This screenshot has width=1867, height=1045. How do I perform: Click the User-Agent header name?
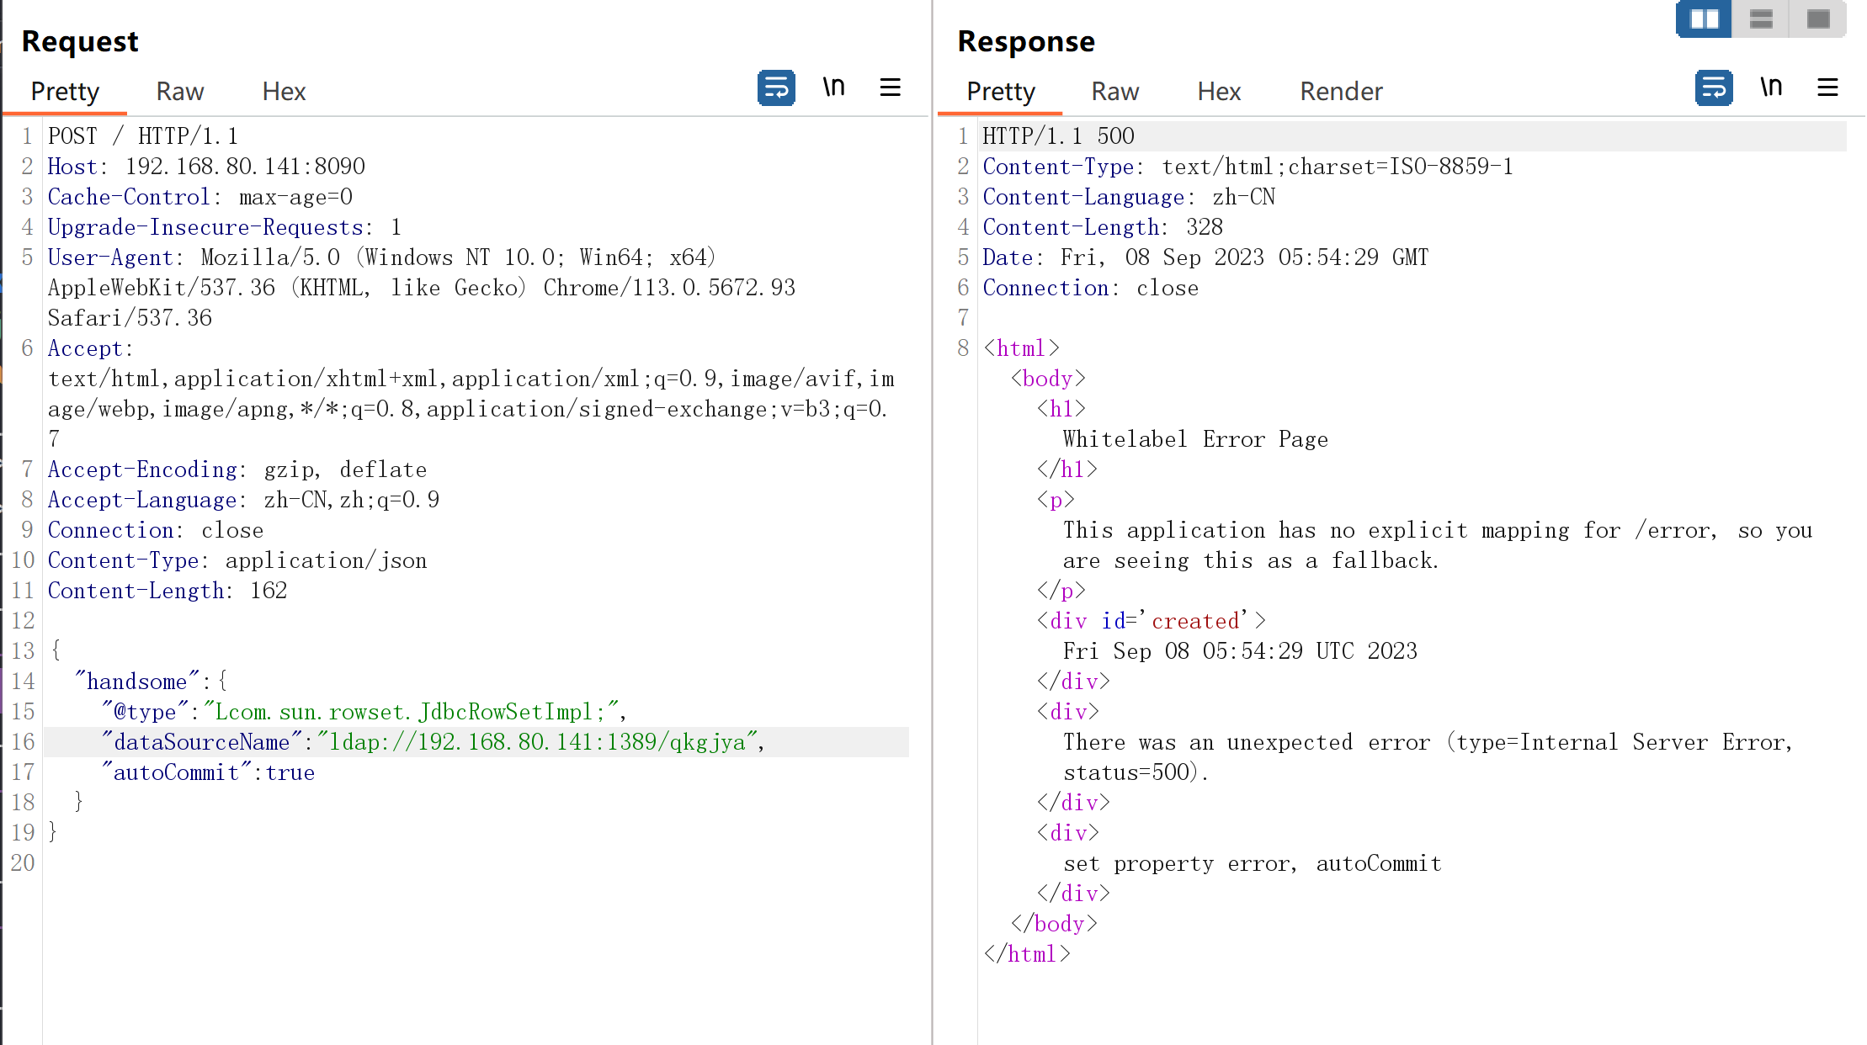110,257
